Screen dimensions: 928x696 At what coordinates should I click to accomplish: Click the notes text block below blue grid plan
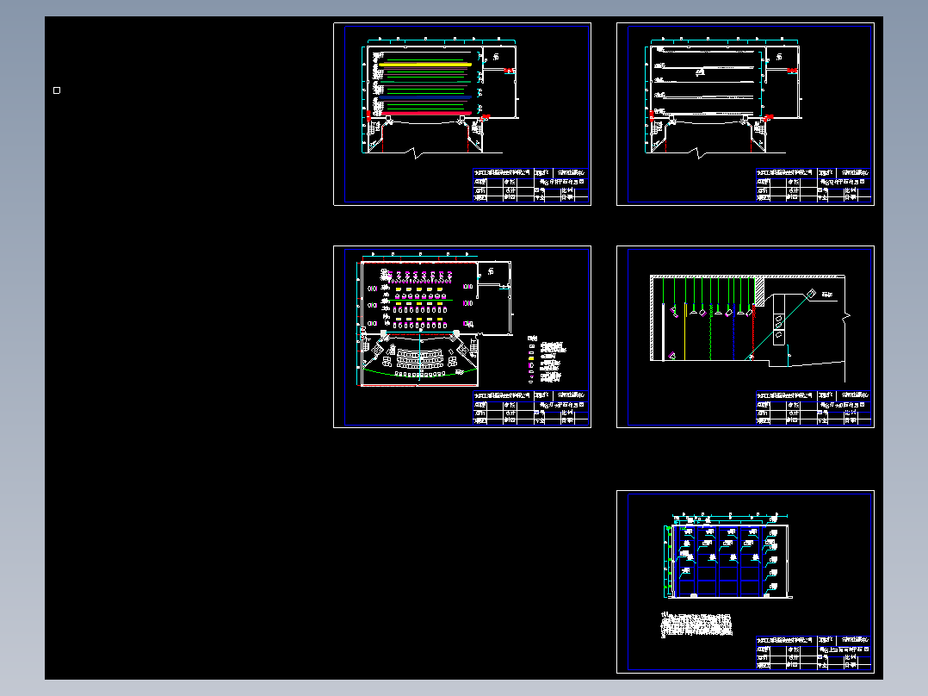(x=696, y=625)
